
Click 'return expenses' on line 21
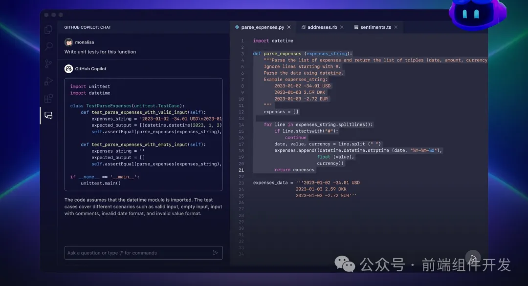(x=294, y=170)
